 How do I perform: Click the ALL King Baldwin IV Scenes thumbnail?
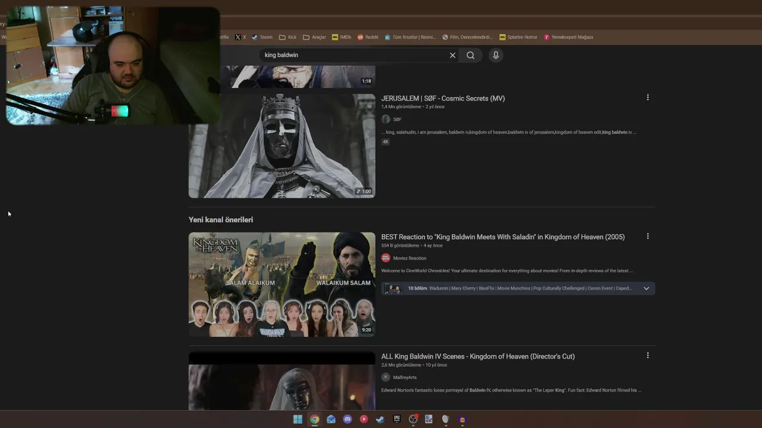(x=282, y=381)
